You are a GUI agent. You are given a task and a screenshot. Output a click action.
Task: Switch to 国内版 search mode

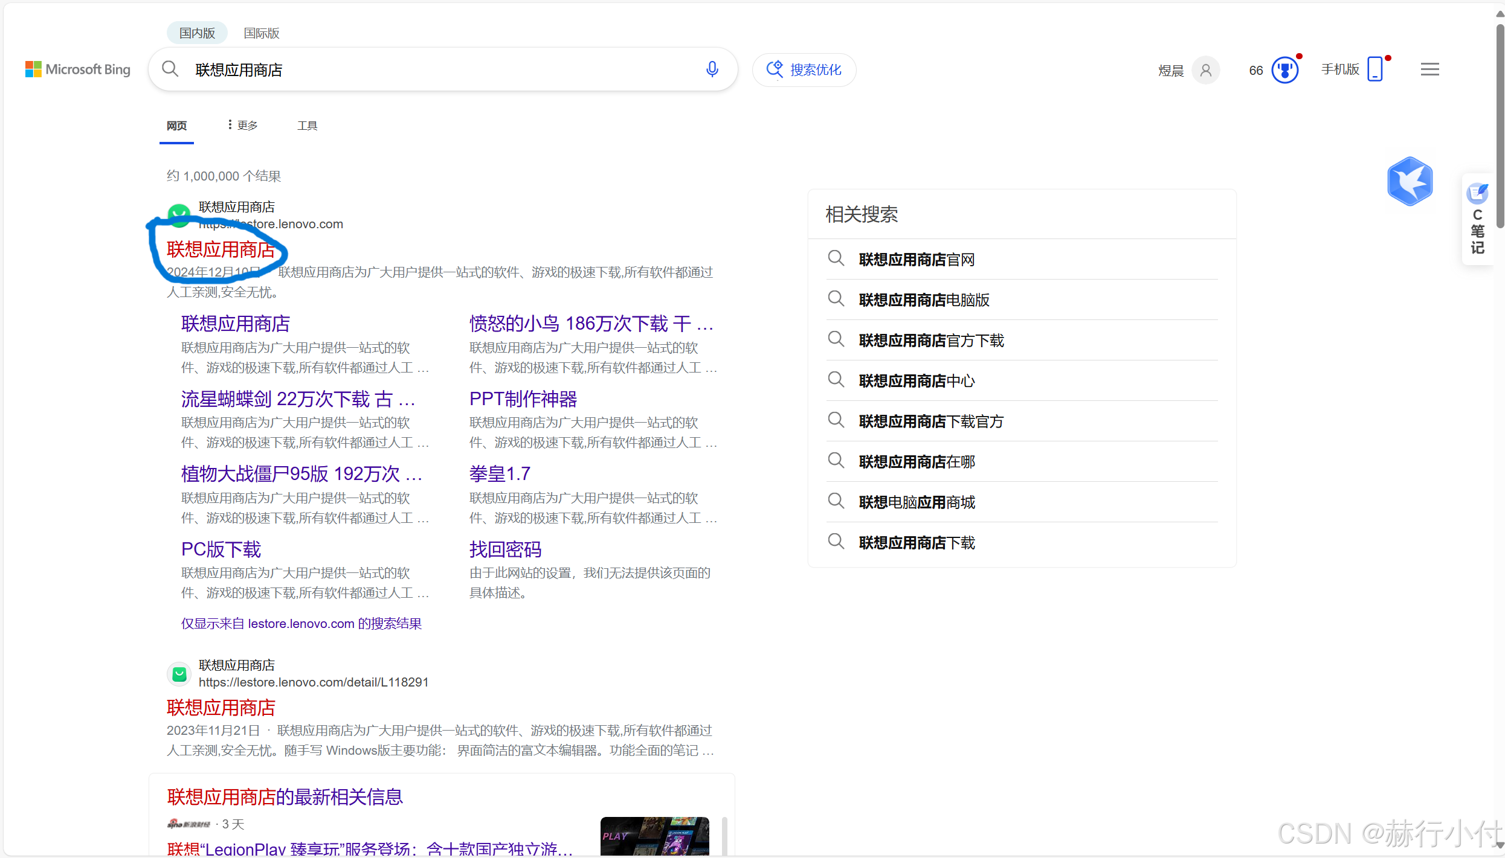197,33
